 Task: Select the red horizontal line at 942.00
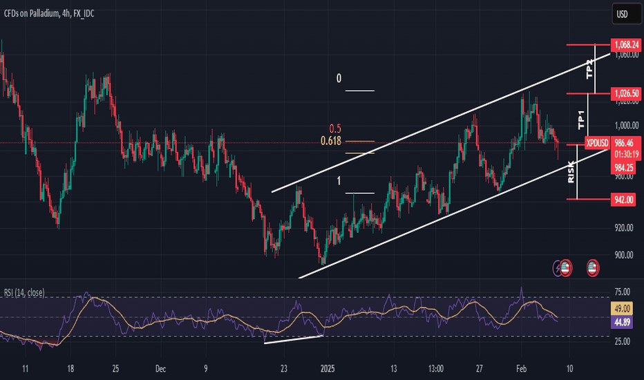pyautogui.click(x=589, y=199)
